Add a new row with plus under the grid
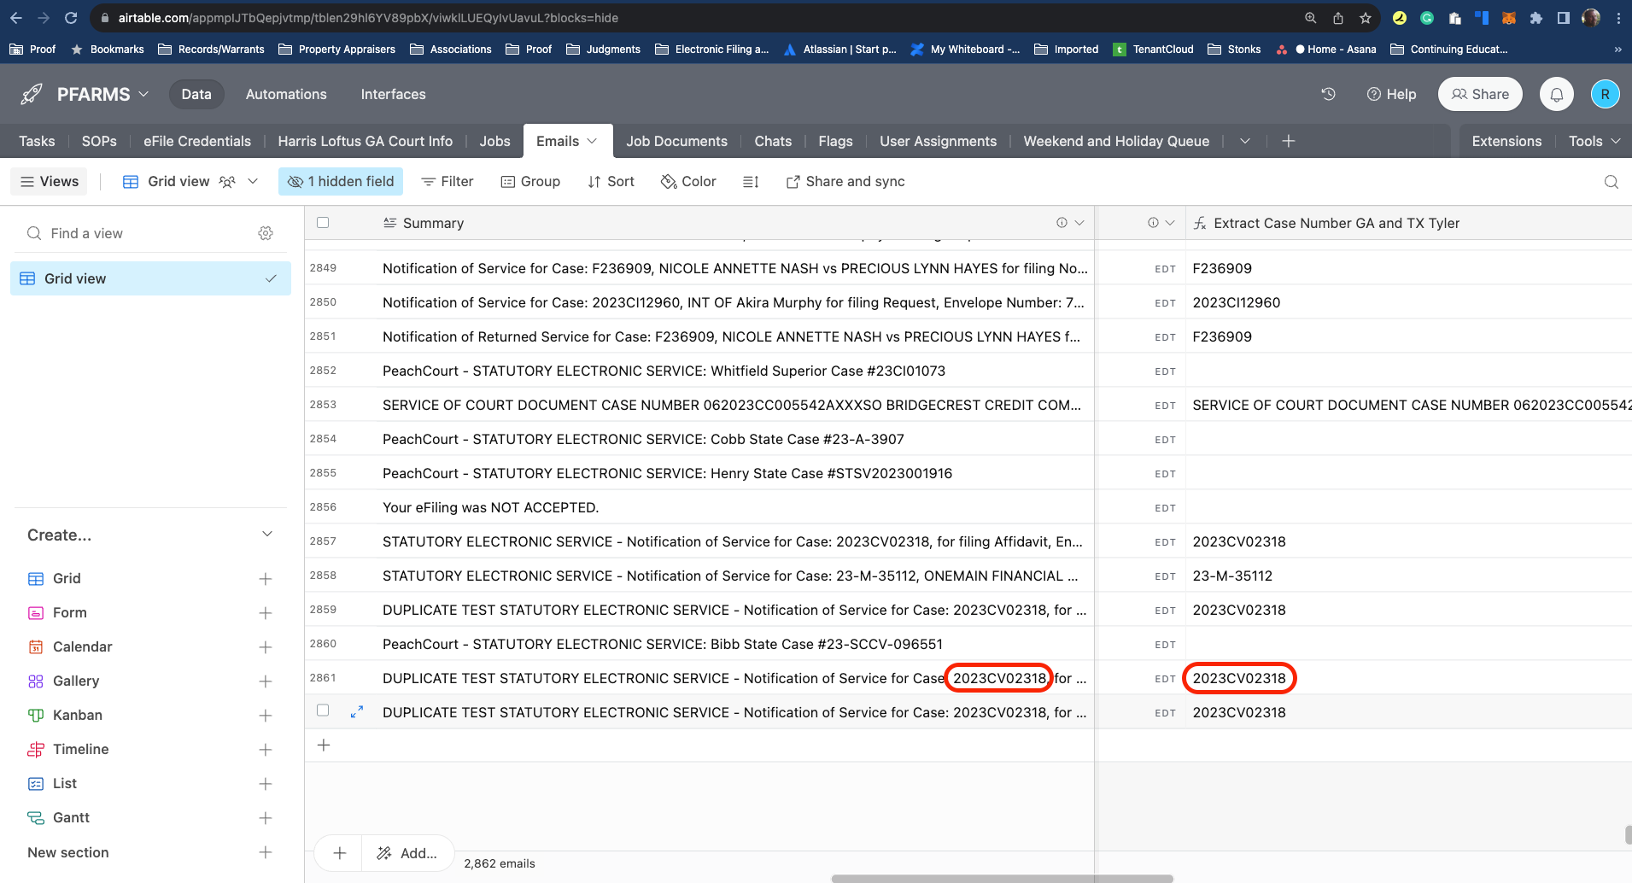The height and width of the screenshot is (883, 1632). pyautogui.click(x=324, y=746)
